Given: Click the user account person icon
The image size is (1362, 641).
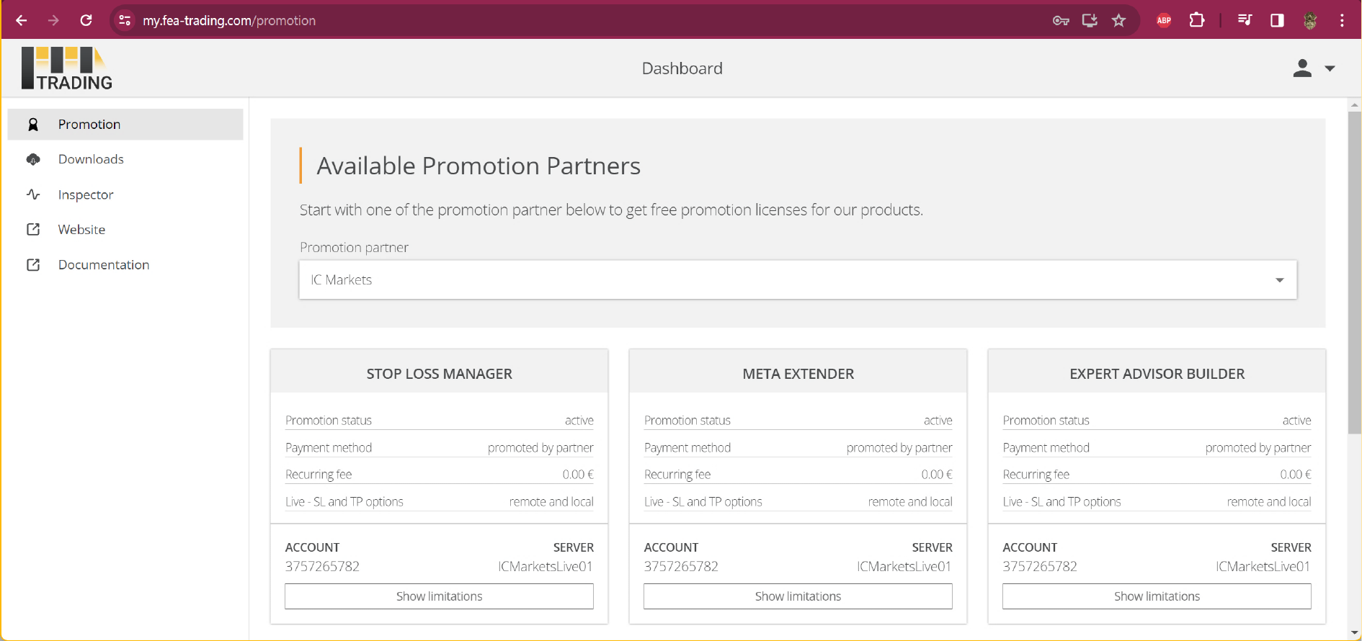Looking at the screenshot, I should click(1302, 68).
